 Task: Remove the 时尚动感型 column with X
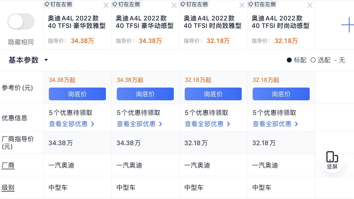click(310, 5)
